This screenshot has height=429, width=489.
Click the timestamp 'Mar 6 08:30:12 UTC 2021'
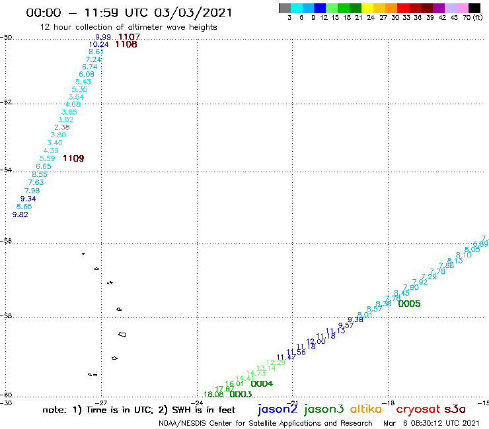point(431,423)
